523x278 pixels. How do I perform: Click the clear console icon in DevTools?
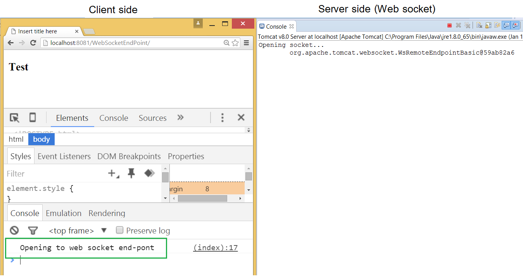(x=14, y=230)
